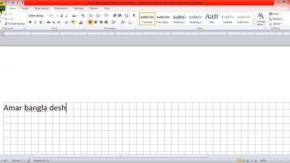Apply the Title style

point(212,19)
